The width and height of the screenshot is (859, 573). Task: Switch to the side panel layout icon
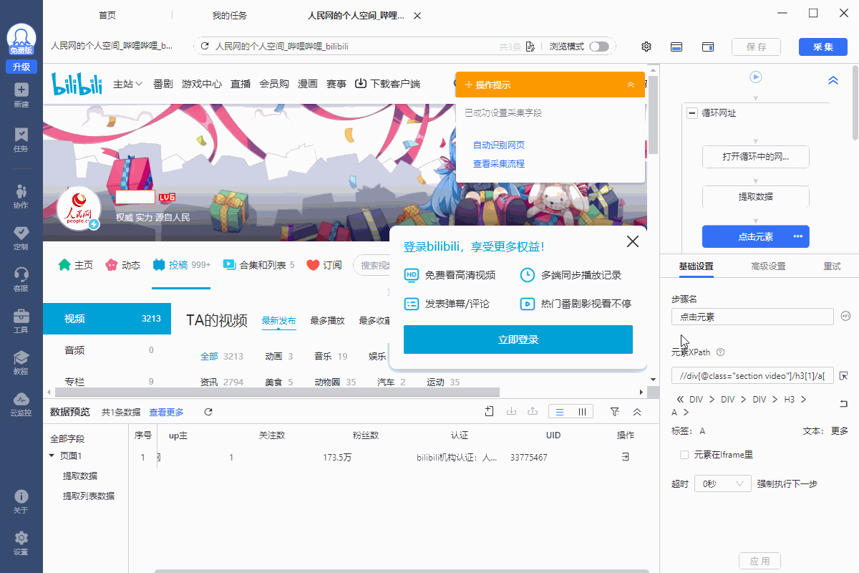tap(708, 47)
